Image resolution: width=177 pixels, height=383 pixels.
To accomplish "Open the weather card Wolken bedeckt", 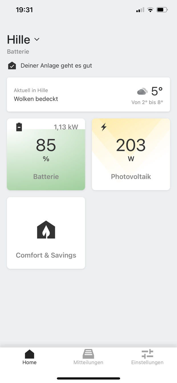I will (x=88, y=94).
